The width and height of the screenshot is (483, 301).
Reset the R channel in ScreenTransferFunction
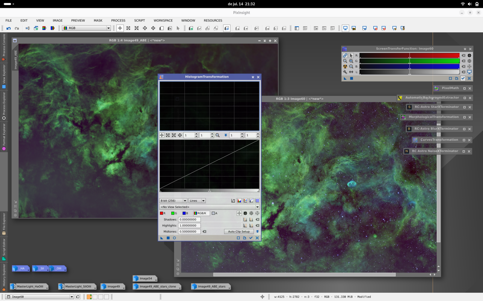[x=464, y=55]
